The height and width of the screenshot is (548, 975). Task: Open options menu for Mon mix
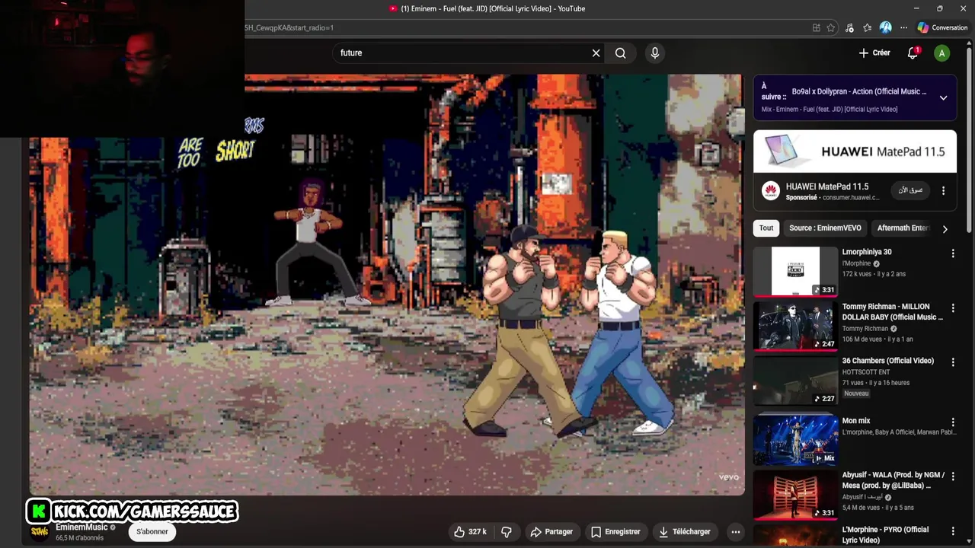[953, 422]
